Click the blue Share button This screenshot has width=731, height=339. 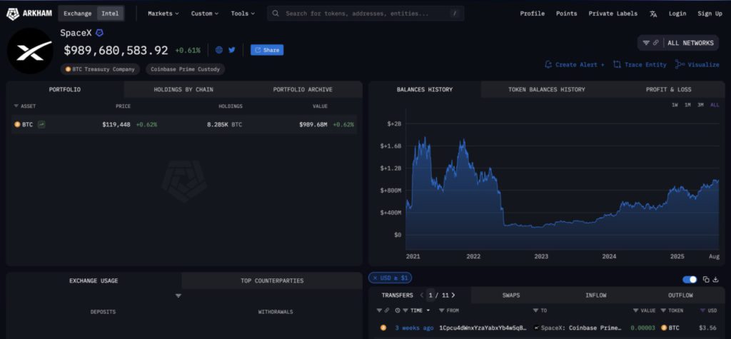(267, 50)
